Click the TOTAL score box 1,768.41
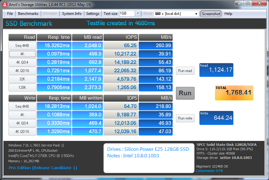The height and width of the screenshot is (180, 269). pyautogui.click(x=234, y=93)
